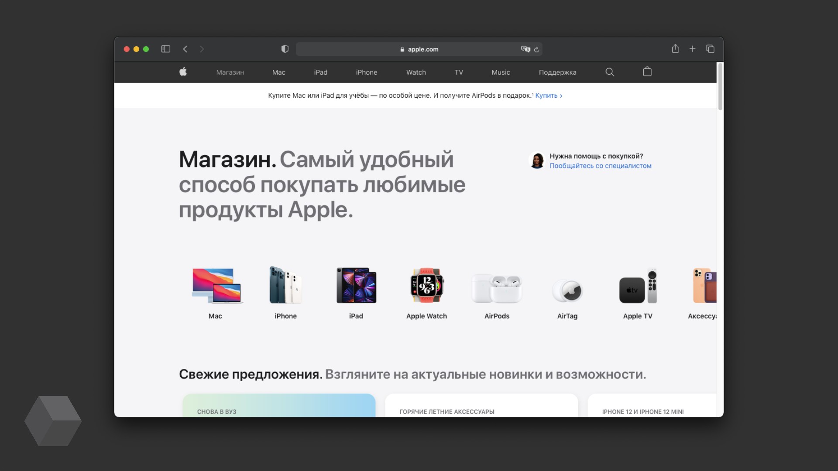Open the Watch nav item
Image resolution: width=838 pixels, height=471 pixels.
(416, 72)
